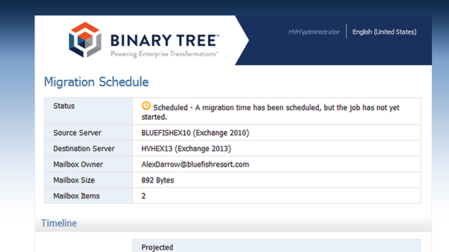Click the orange scheduled clock icon
449x252 pixels.
point(146,105)
